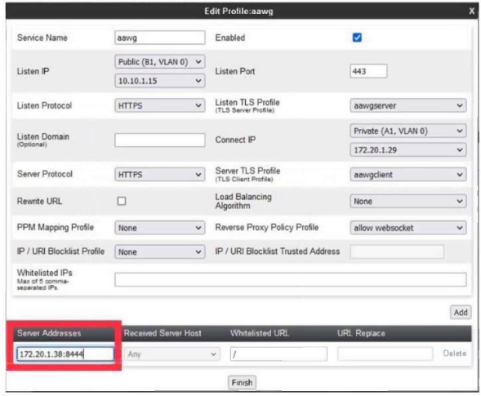Open the Server TLS Profile dropdown
The width and height of the screenshot is (481, 396).
[408, 175]
